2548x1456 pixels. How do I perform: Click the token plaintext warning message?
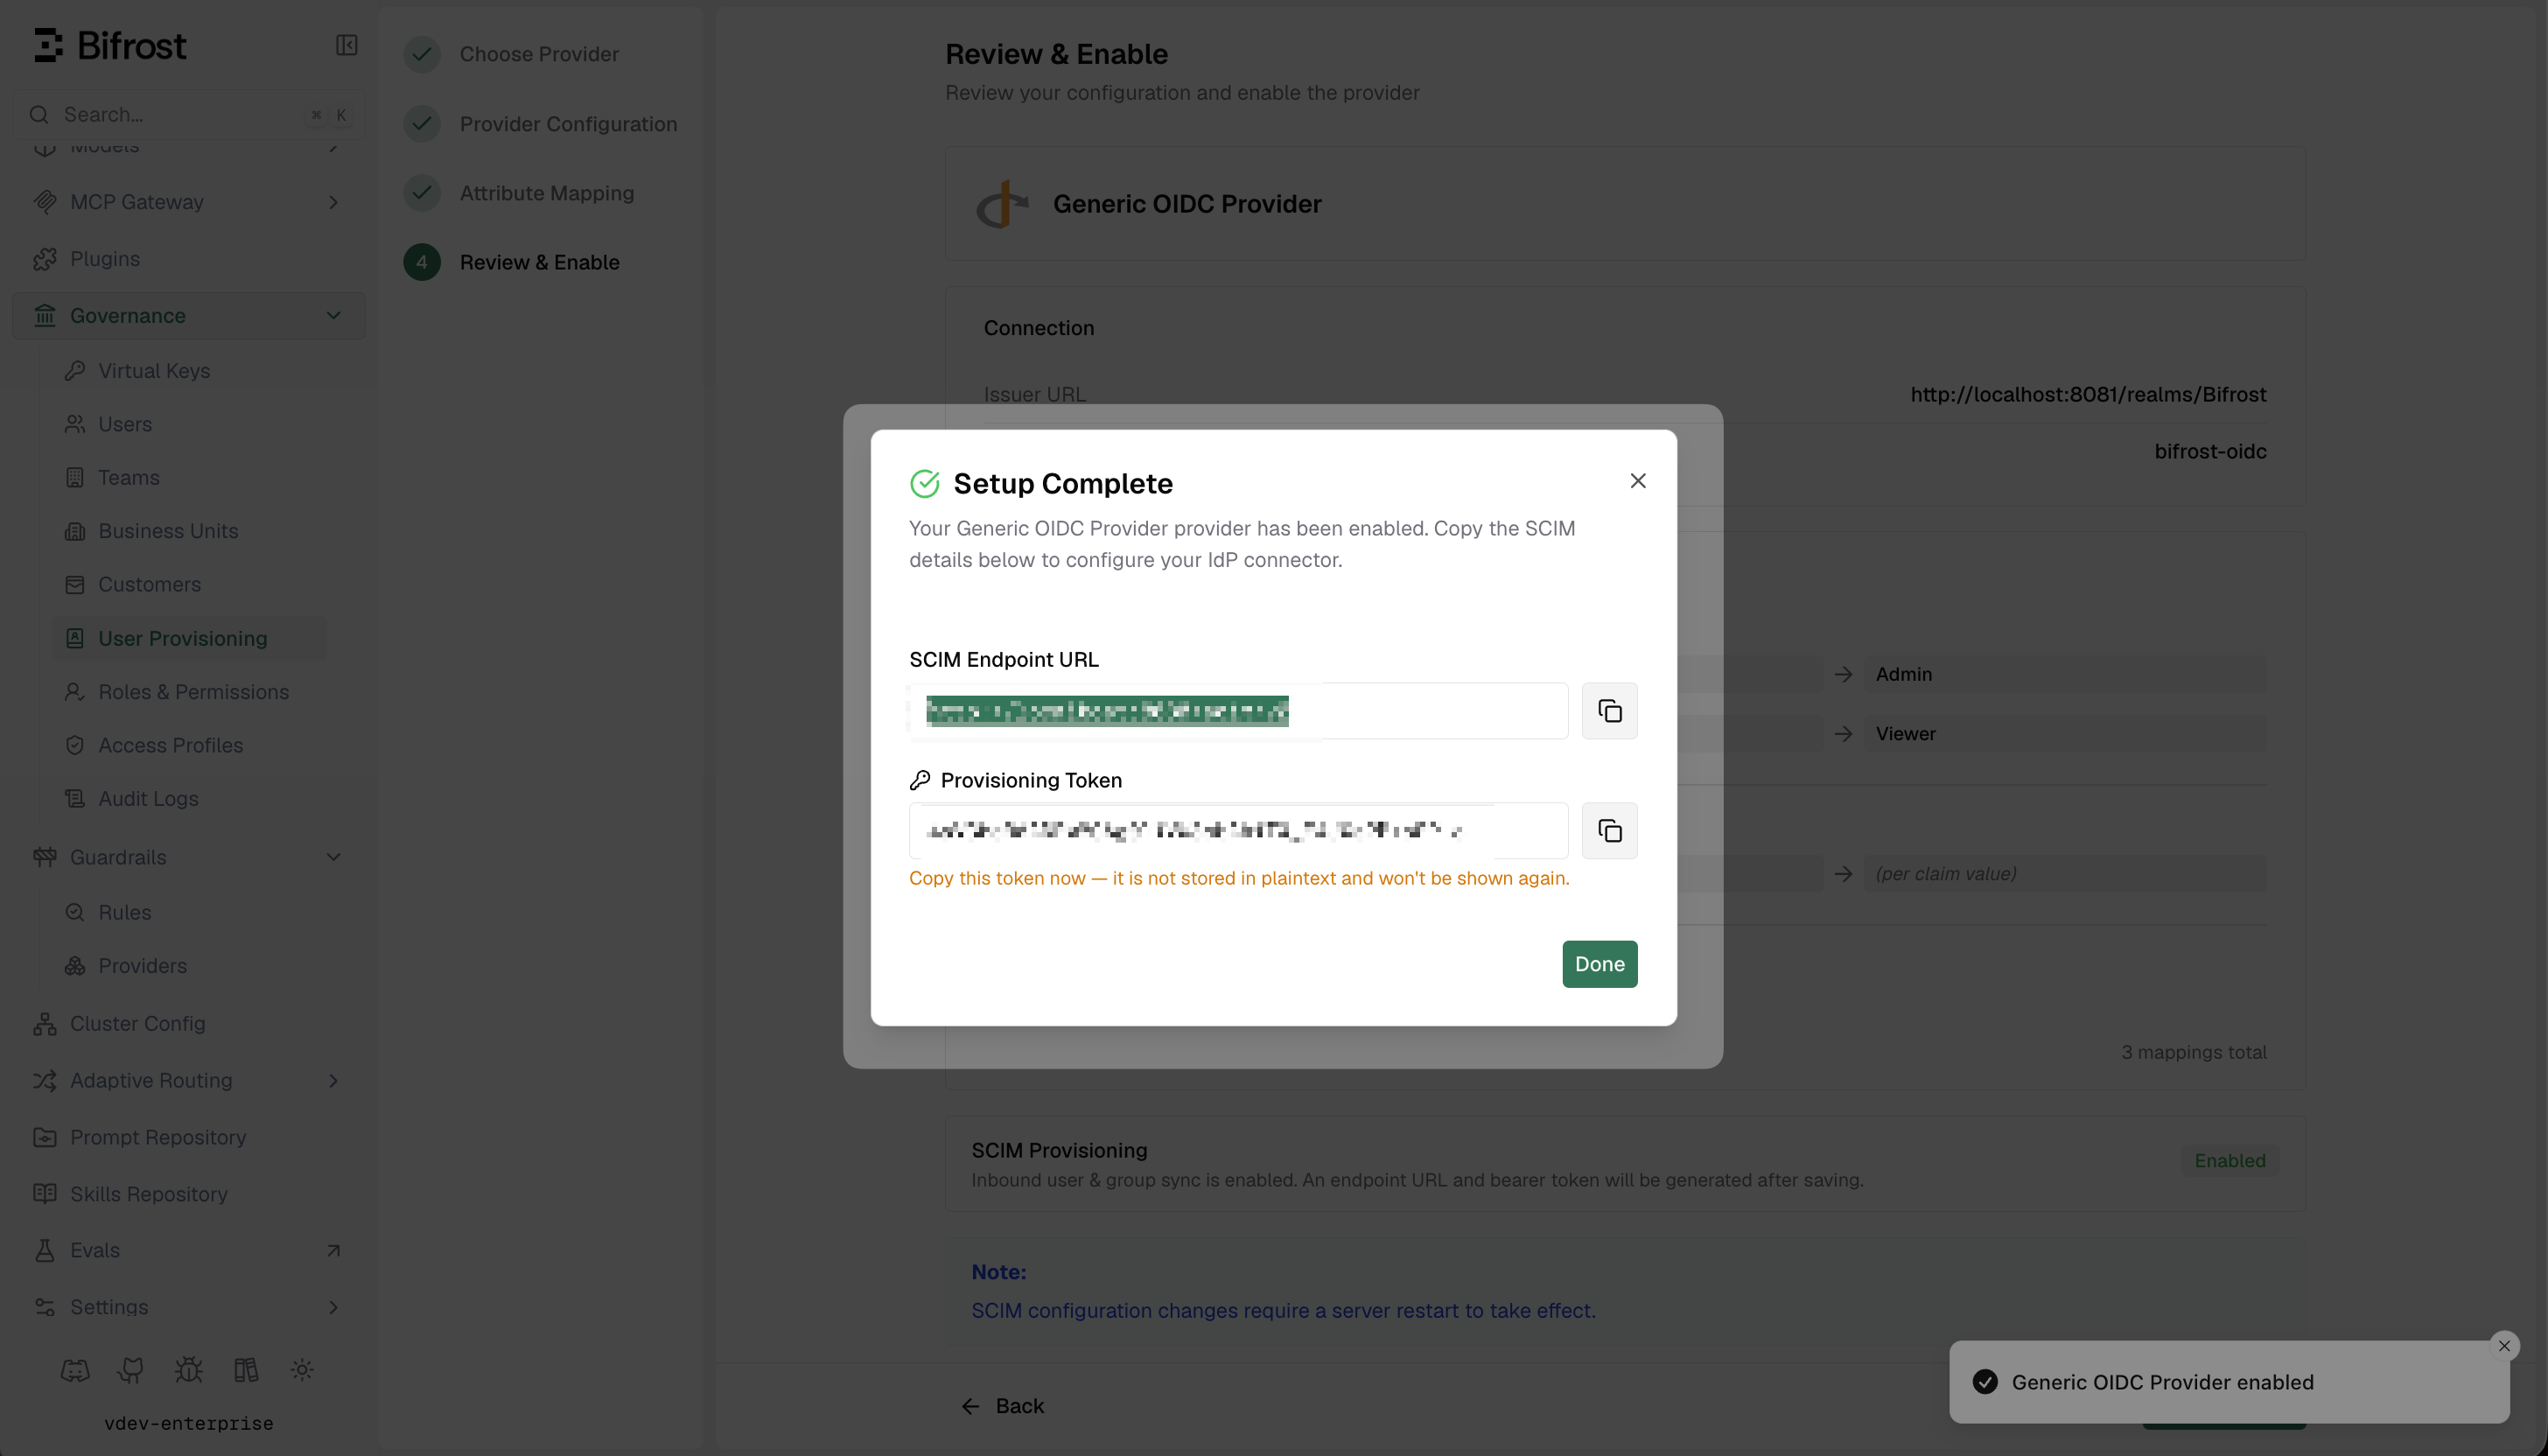tap(1239, 878)
